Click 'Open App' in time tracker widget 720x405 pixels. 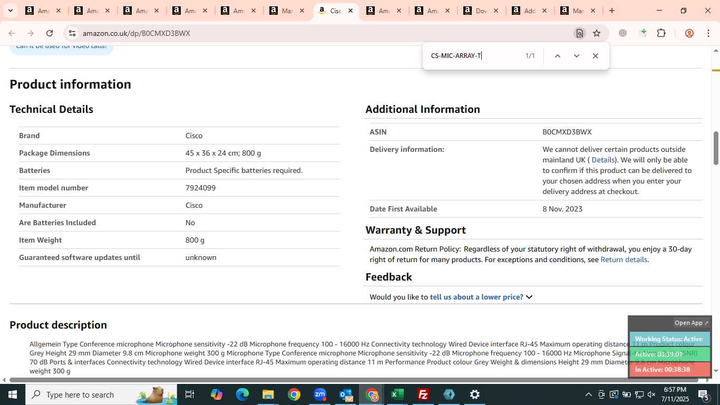coord(692,323)
